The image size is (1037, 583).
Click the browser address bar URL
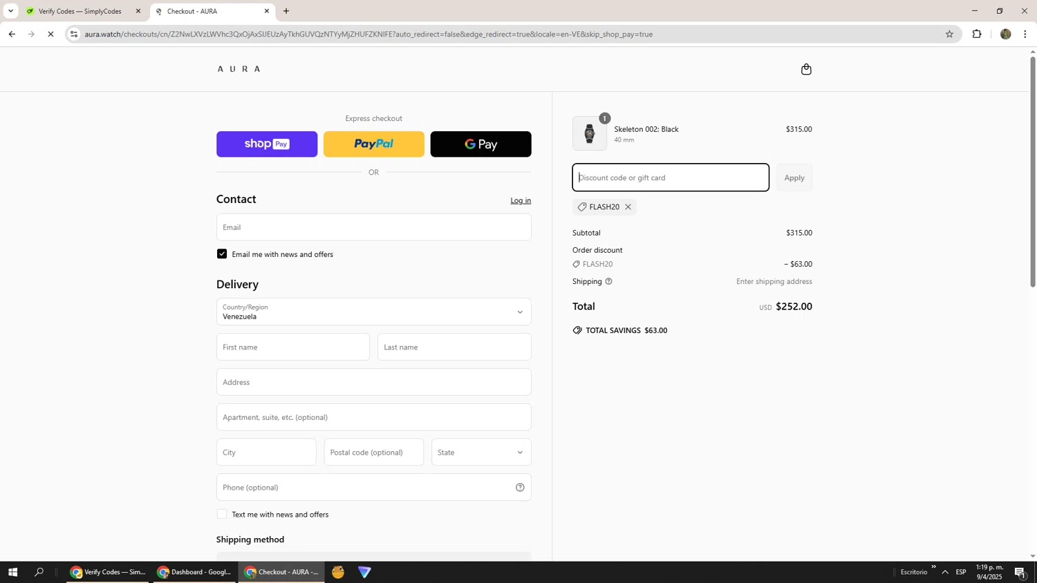(x=368, y=34)
